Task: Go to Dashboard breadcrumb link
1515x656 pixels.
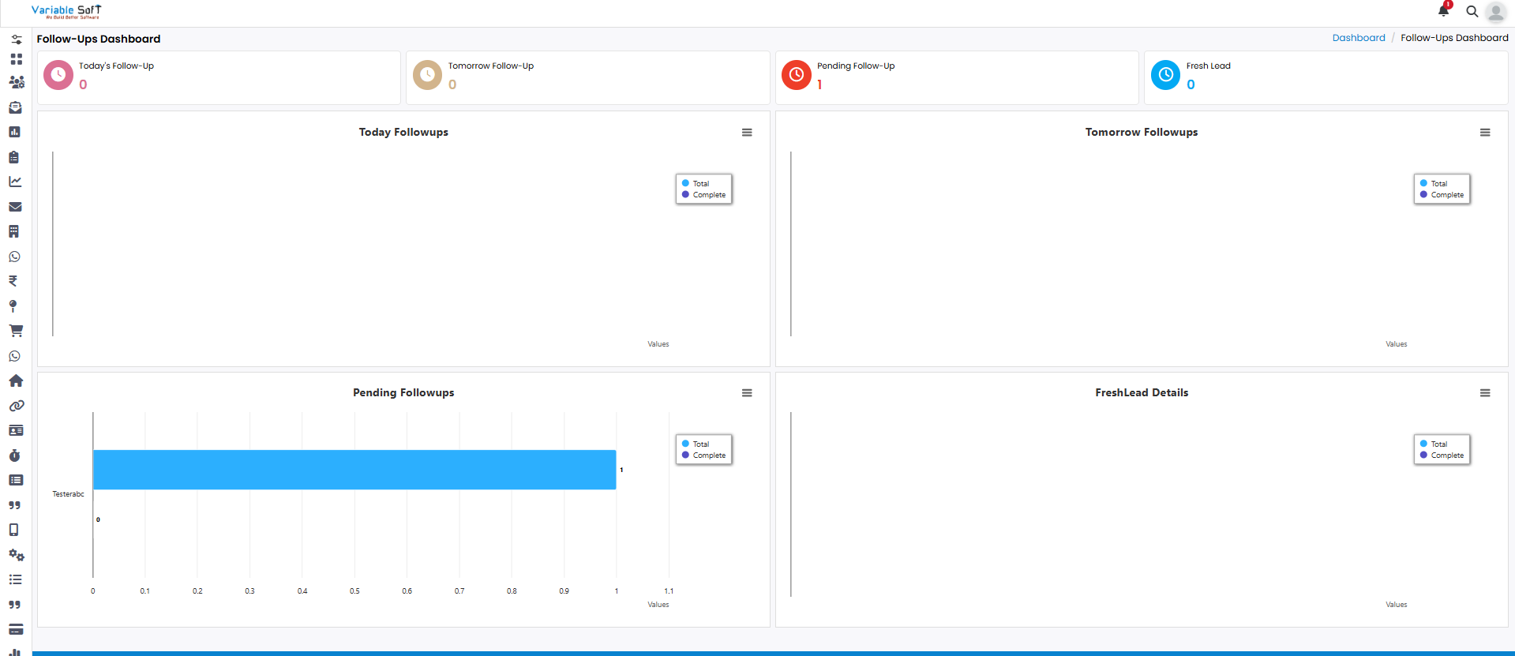Action: coord(1359,38)
